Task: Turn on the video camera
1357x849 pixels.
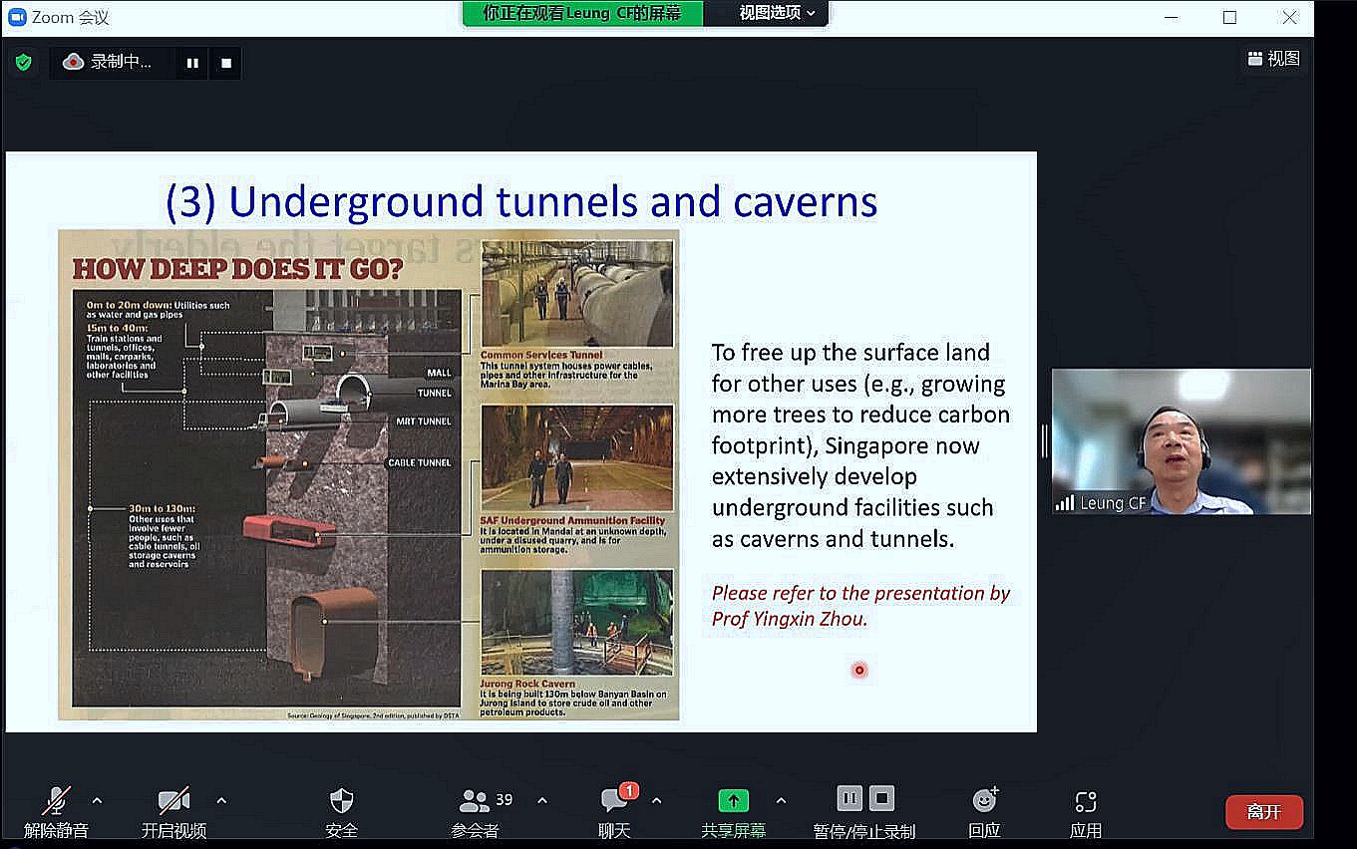Action: [x=173, y=801]
